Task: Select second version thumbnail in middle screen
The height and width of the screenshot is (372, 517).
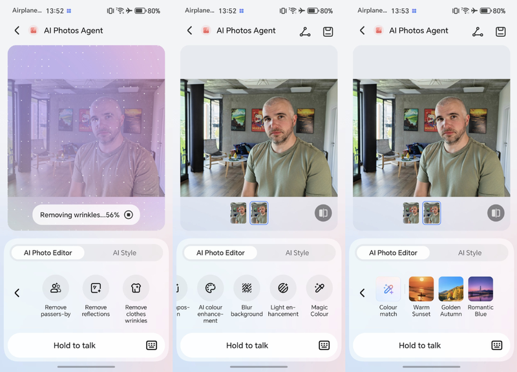Action: tap(259, 213)
